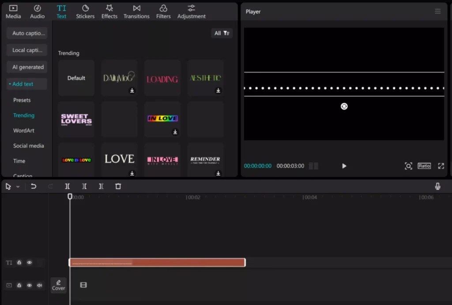Lock the text track
Image resolution: width=452 pixels, height=305 pixels.
coord(19,263)
